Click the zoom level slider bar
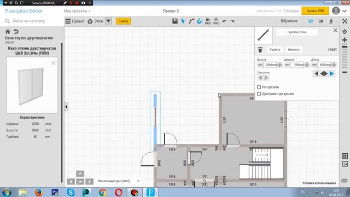The width and height of the screenshot is (350, 197). [345, 56]
